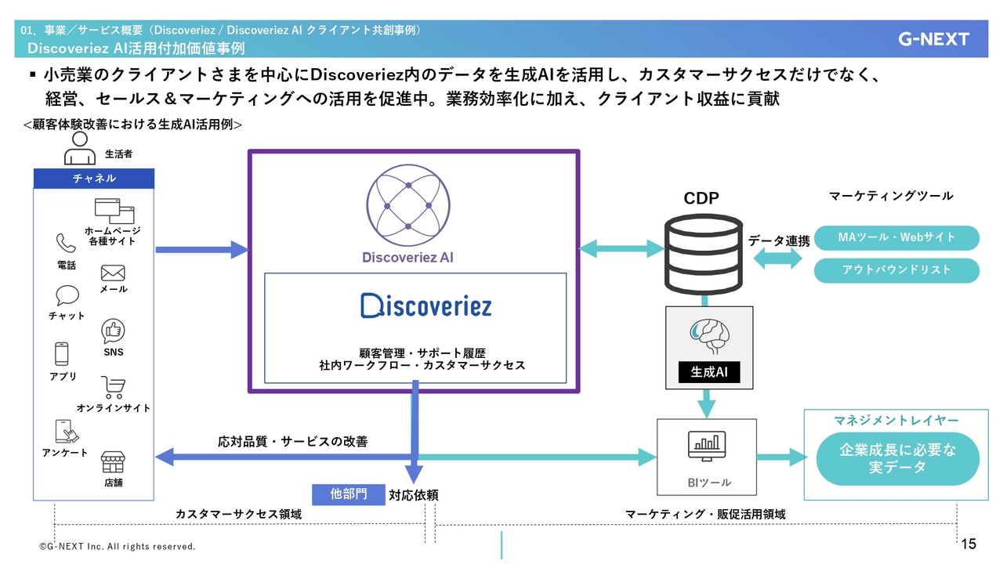This screenshot has width=1003, height=564.
Task: Click the Discoveriez AI circular logo
Action: point(407,205)
